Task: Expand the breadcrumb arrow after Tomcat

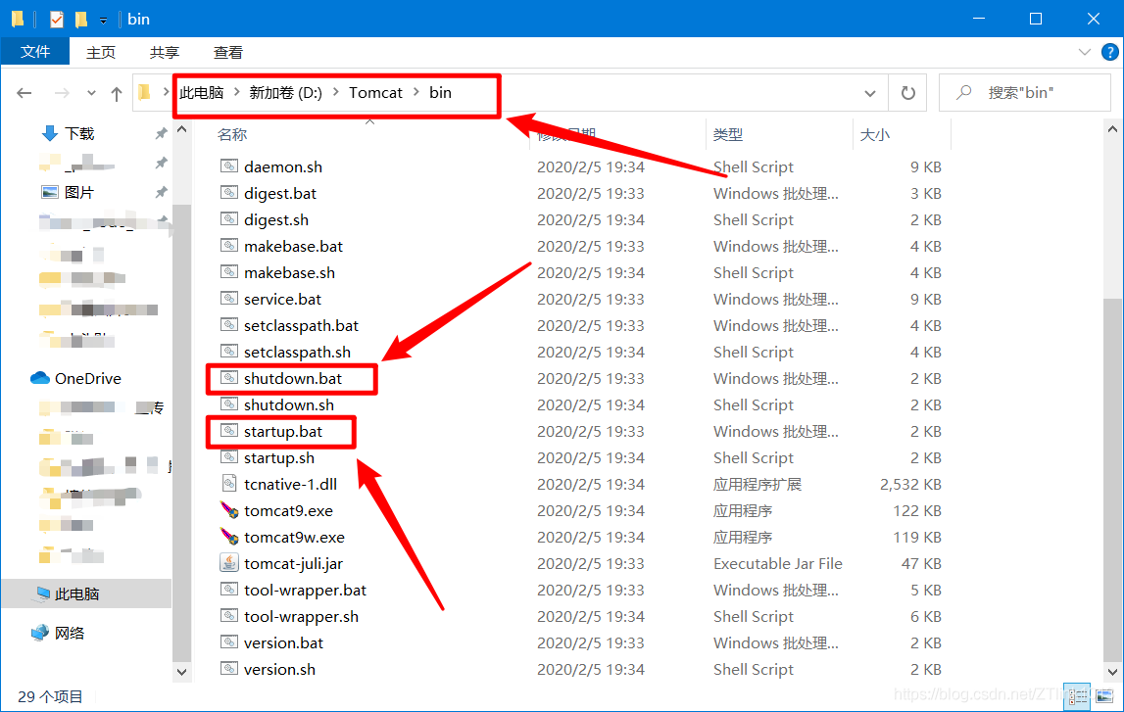Action: [x=415, y=92]
